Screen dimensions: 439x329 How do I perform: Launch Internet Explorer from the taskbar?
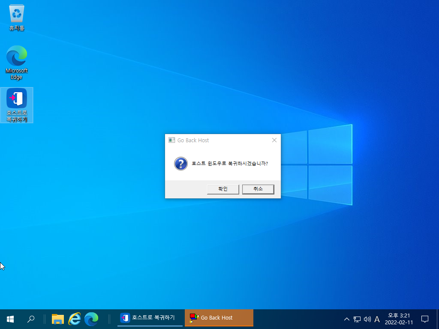[x=75, y=319]
